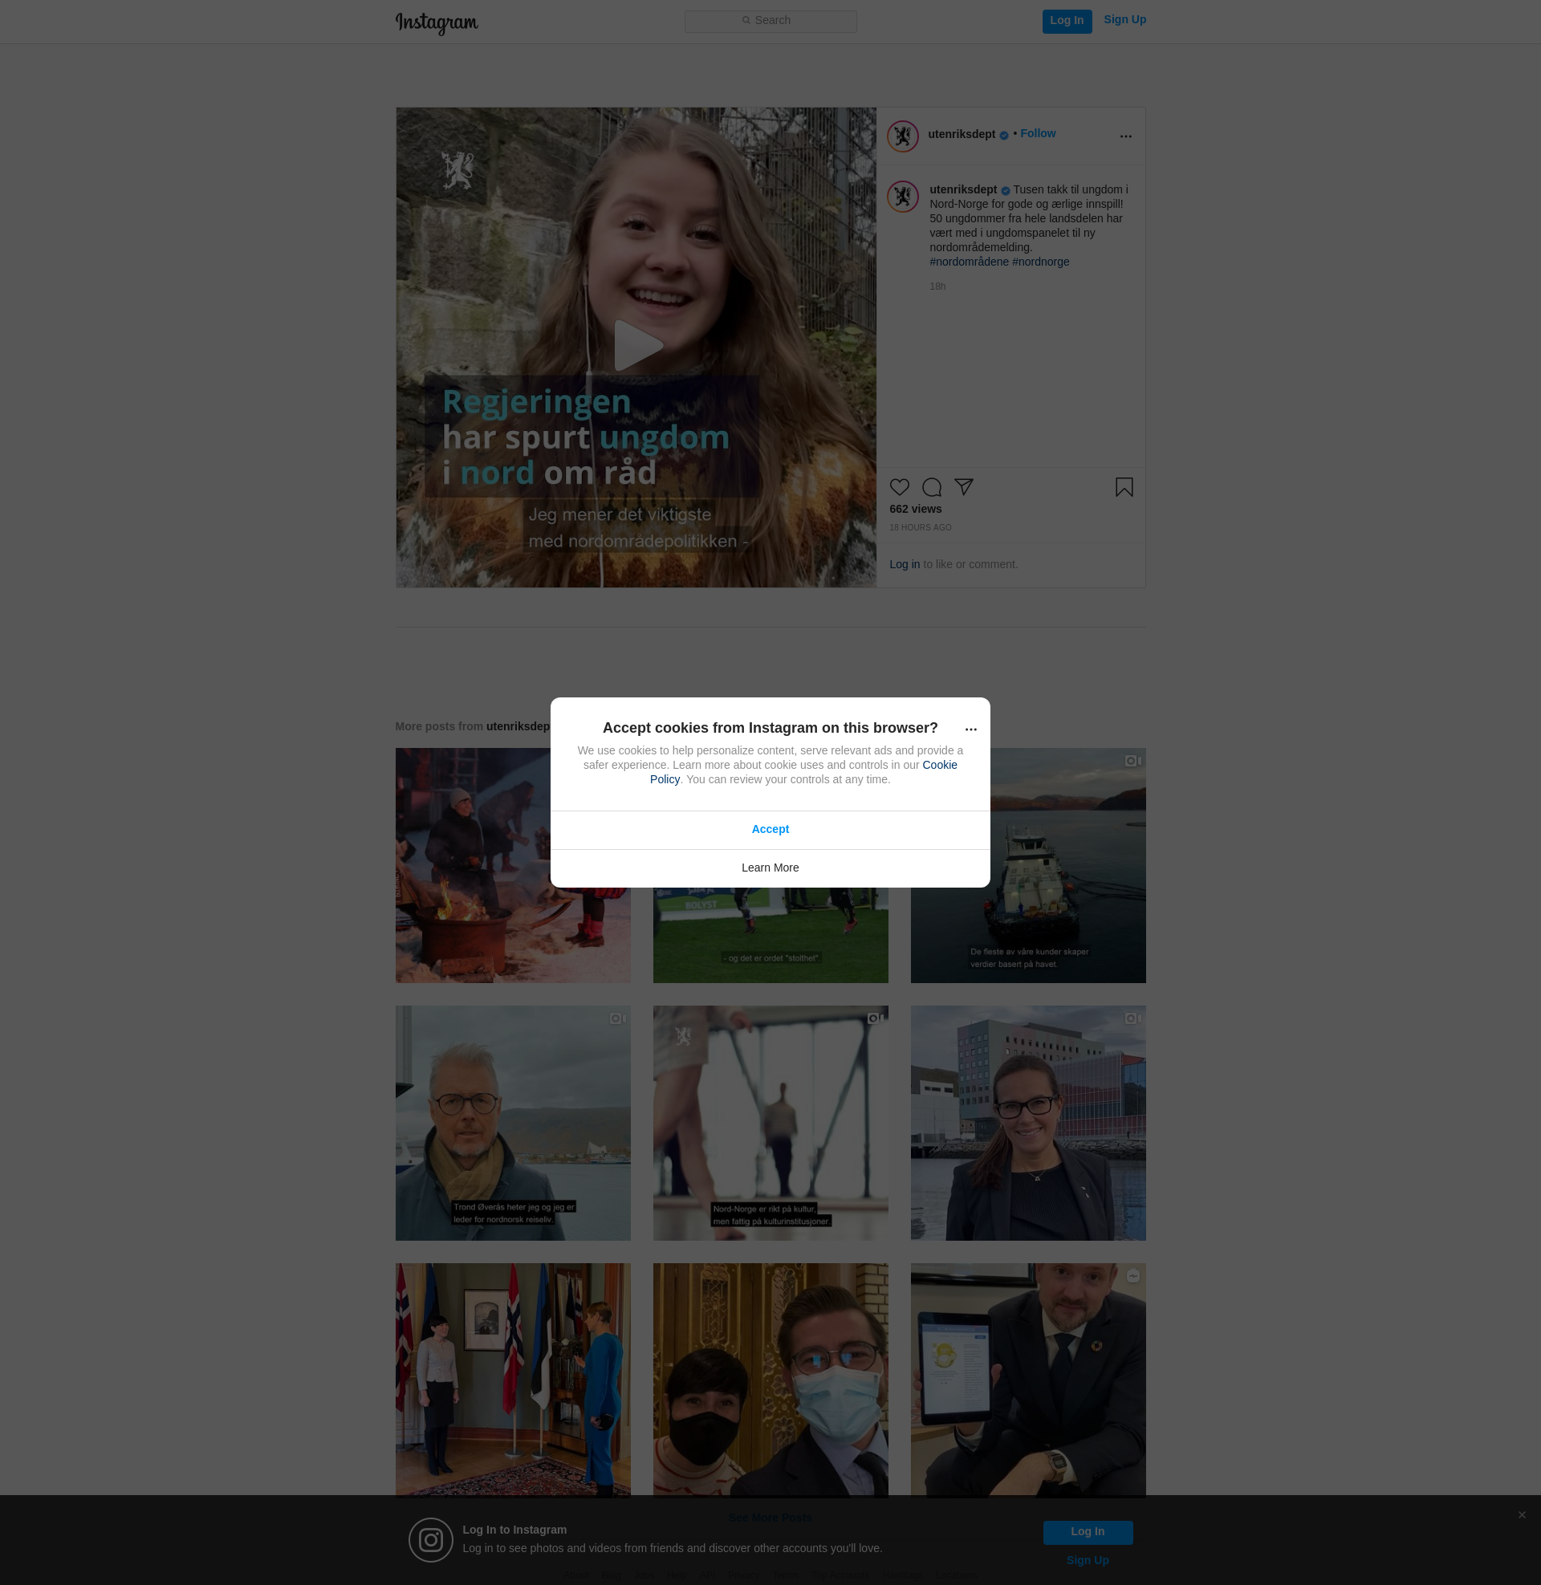This screenshot has width=1541, height=1585.
Task: Open the Cookie Policy link
Action: tap(939, 765)
